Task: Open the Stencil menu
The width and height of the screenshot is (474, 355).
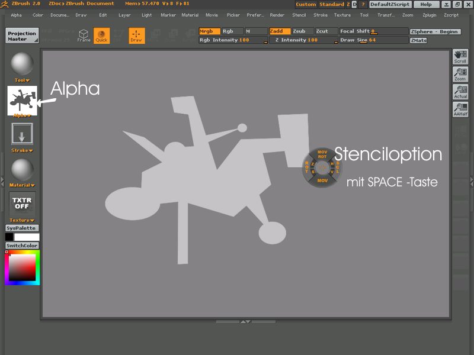Action: click(x=299, y=15)
